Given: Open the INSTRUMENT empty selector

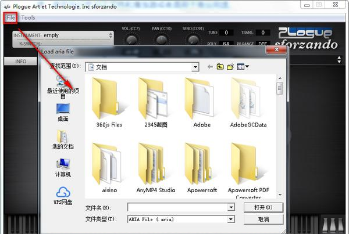Looking at the screenshot, I should (x=63, y=35).
